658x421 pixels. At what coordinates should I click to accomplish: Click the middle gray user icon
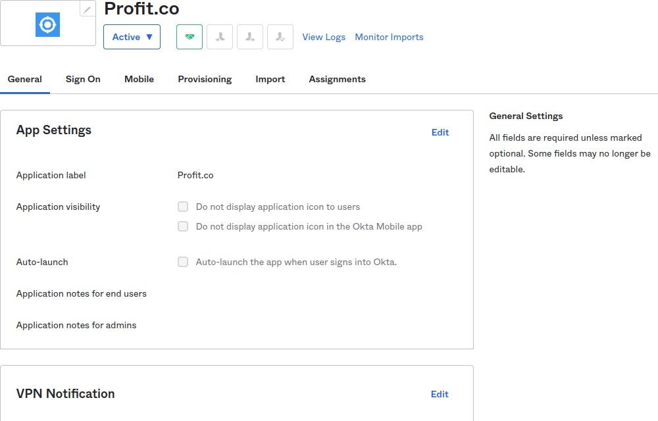(250, 37)
